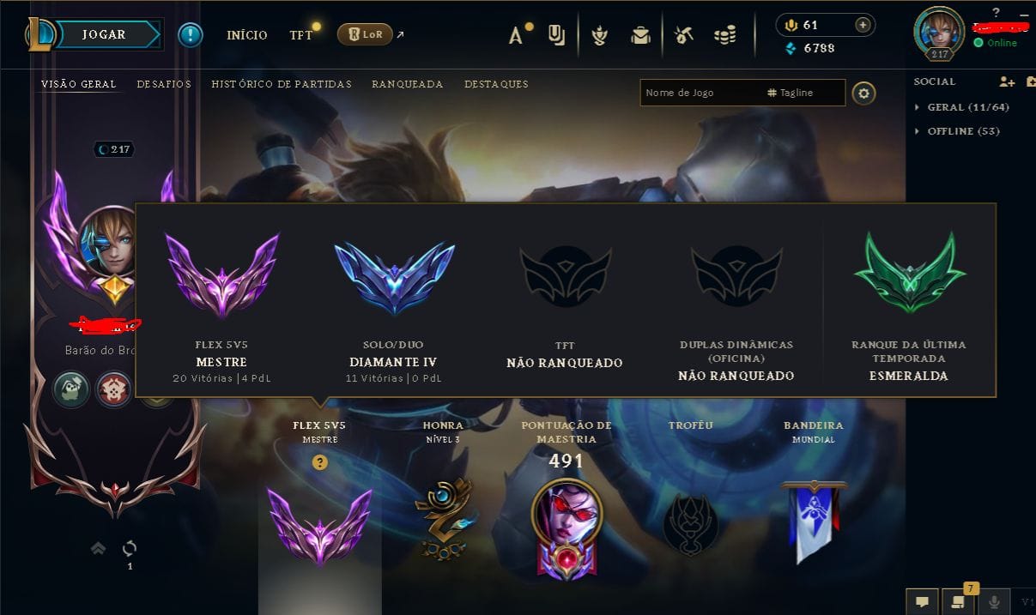This screenshot has width=1036, height=615.
Task: Open the Clash trophy icon
Action: pyautogui.click(x=600, y=35)
